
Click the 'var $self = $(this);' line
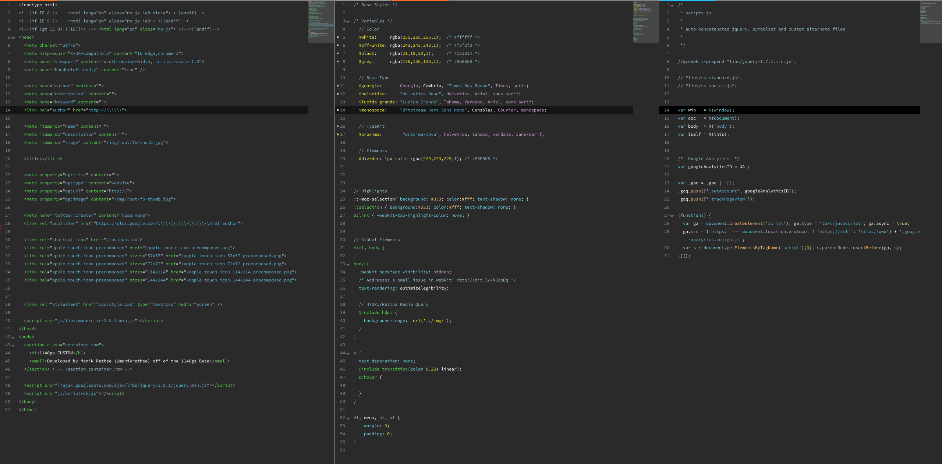[x=704, y=134]
